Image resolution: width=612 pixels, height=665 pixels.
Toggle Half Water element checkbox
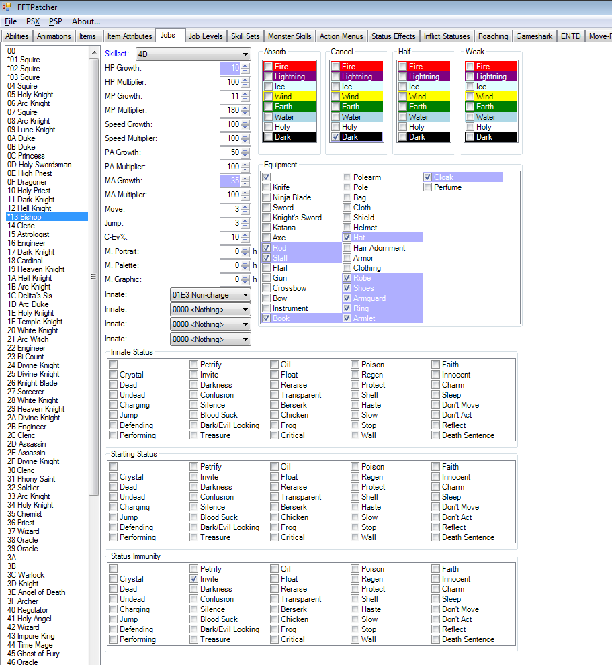(x=403, y=117)
